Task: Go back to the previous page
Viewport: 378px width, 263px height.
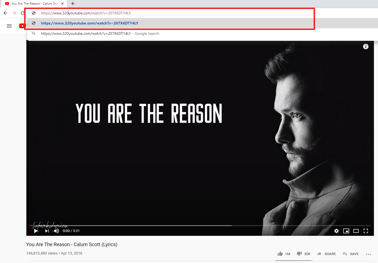Action: coord(5,13)
